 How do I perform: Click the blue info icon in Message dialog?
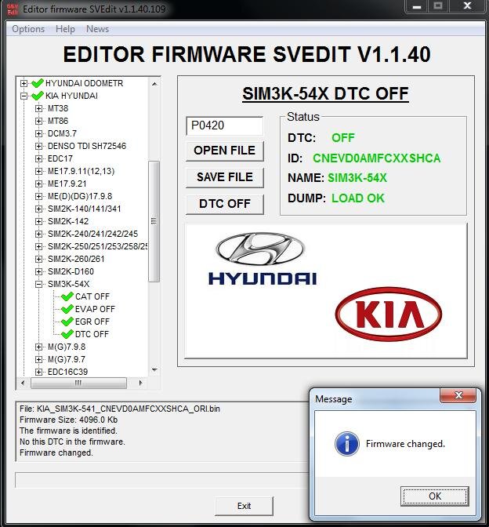(x=347, y=444)
